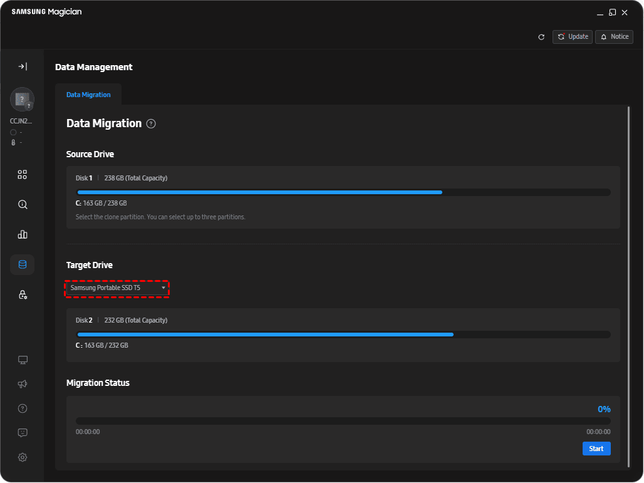Show Data Migration help tooltip icon
The height and width of the screenshot is (483, 644).
tap(151, 124)
